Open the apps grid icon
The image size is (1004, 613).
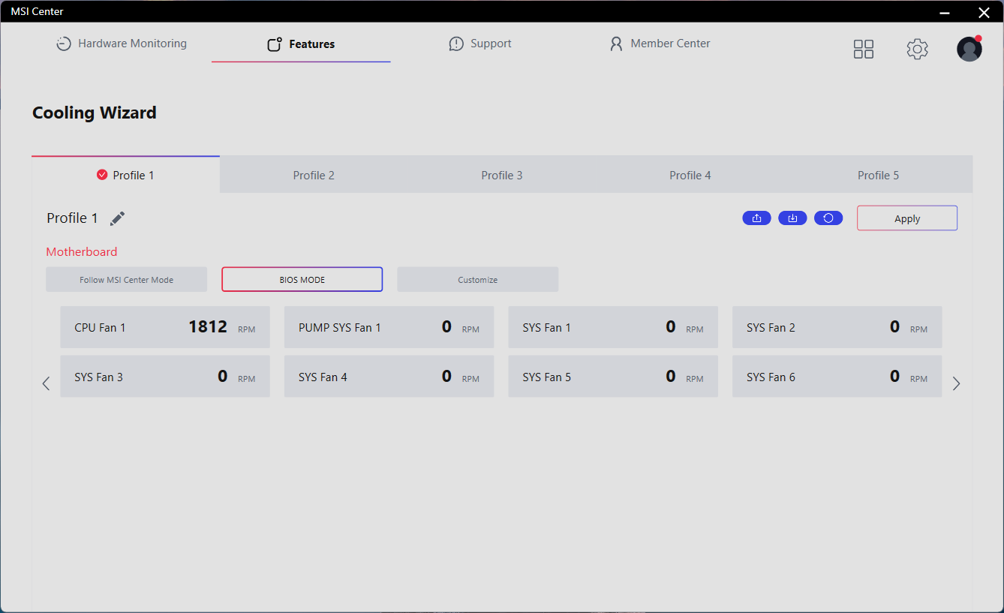(x=864, y=50)
